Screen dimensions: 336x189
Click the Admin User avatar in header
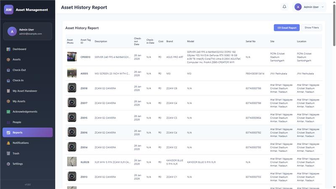coord(298,7)
